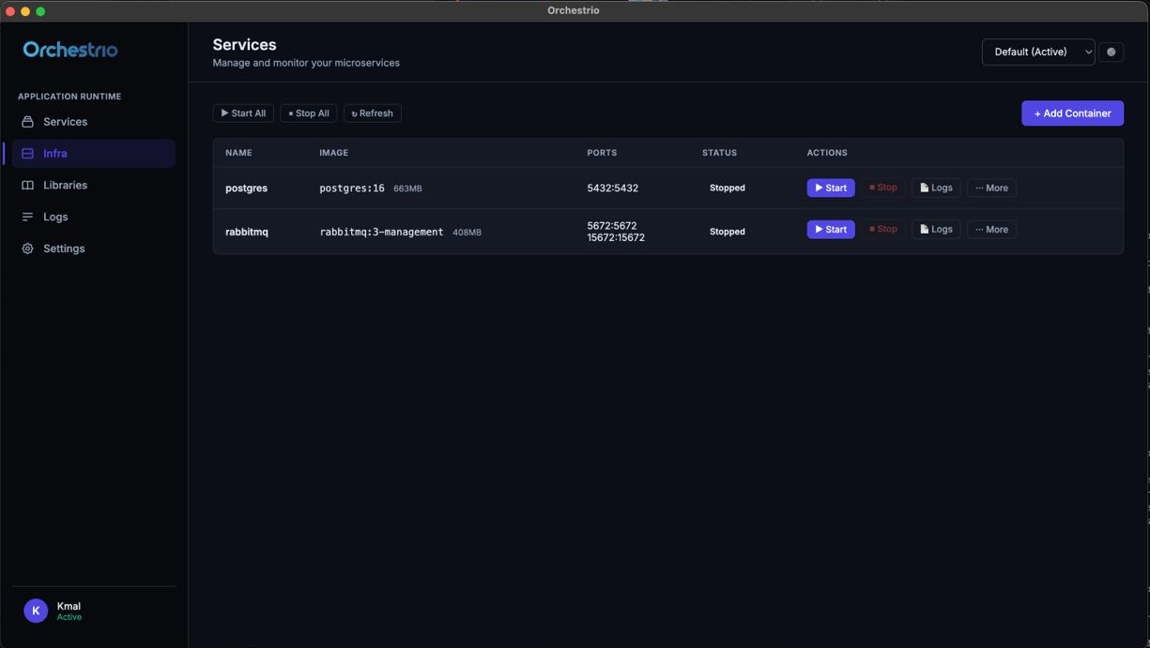The height and width of the screenshot is (648, 1150).
Task: Click the Libraries book icon in sidebar
Action: point(27,186)
